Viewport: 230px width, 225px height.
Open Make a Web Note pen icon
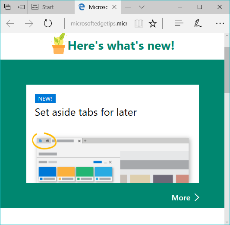[198, 23]
